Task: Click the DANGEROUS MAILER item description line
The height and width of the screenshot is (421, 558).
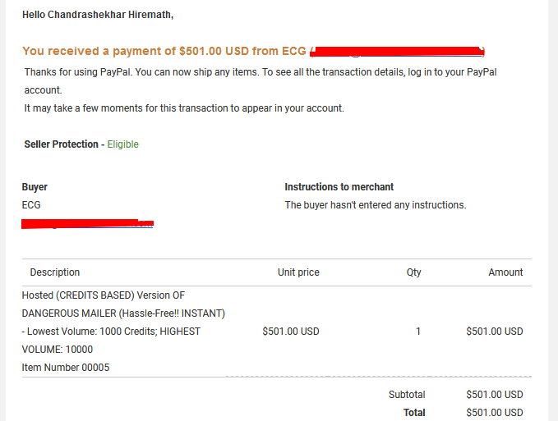Action: 123,313
